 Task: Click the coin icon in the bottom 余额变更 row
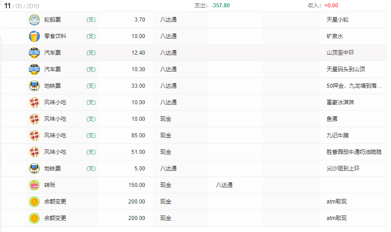pyautogui.click(x=34, y=218)
